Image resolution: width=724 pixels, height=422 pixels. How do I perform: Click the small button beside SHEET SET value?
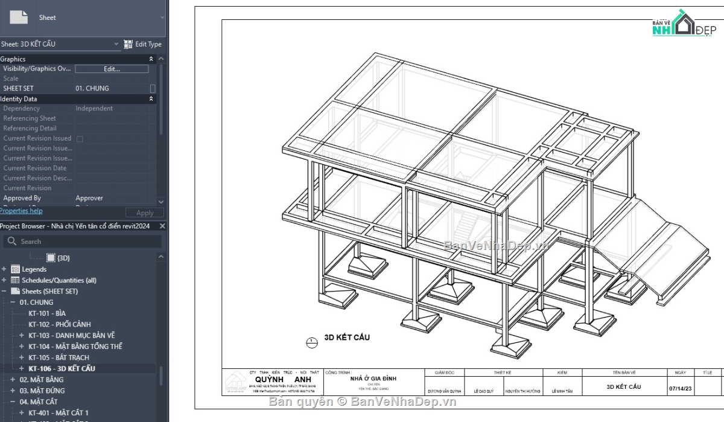[153, 89]
